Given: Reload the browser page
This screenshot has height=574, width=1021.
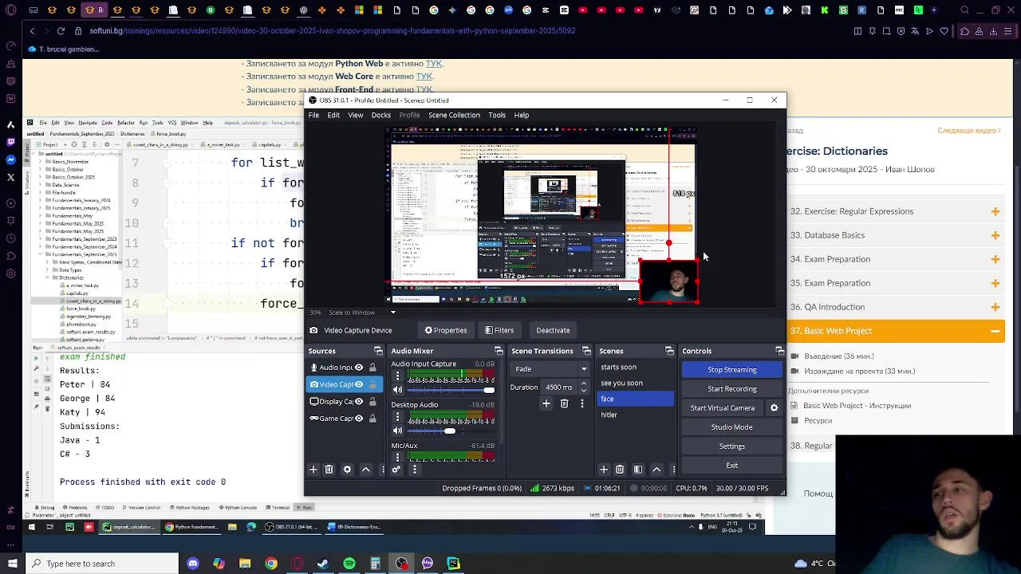Looking at the screenshot, I should (x=61, y=31).
